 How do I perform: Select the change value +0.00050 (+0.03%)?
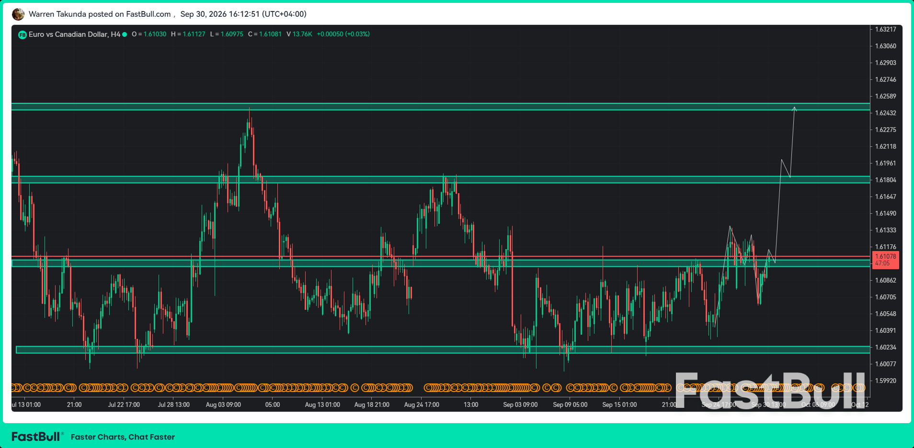point(343,34)
